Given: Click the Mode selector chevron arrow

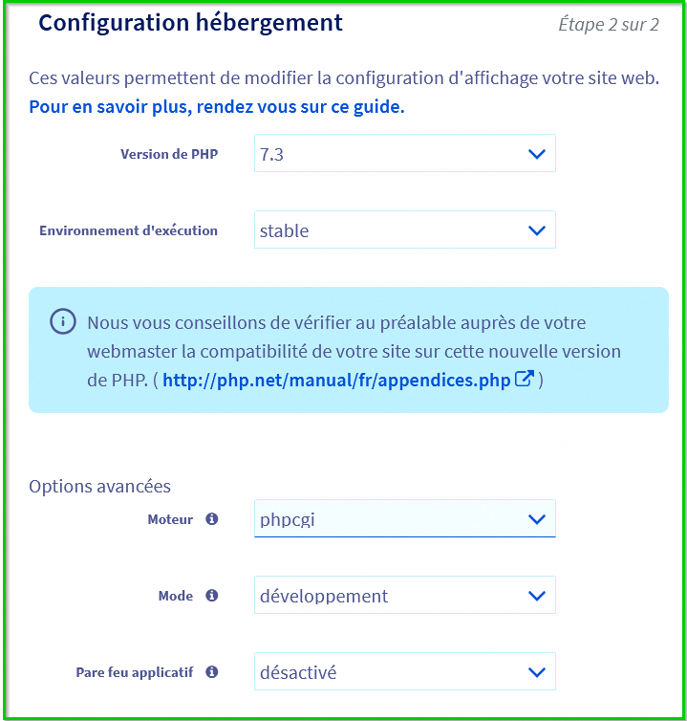Looking at the screenshot, I should click(x=536, y=596).
